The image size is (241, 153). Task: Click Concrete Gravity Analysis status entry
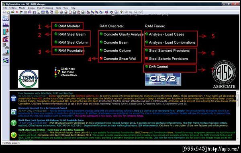121,34
